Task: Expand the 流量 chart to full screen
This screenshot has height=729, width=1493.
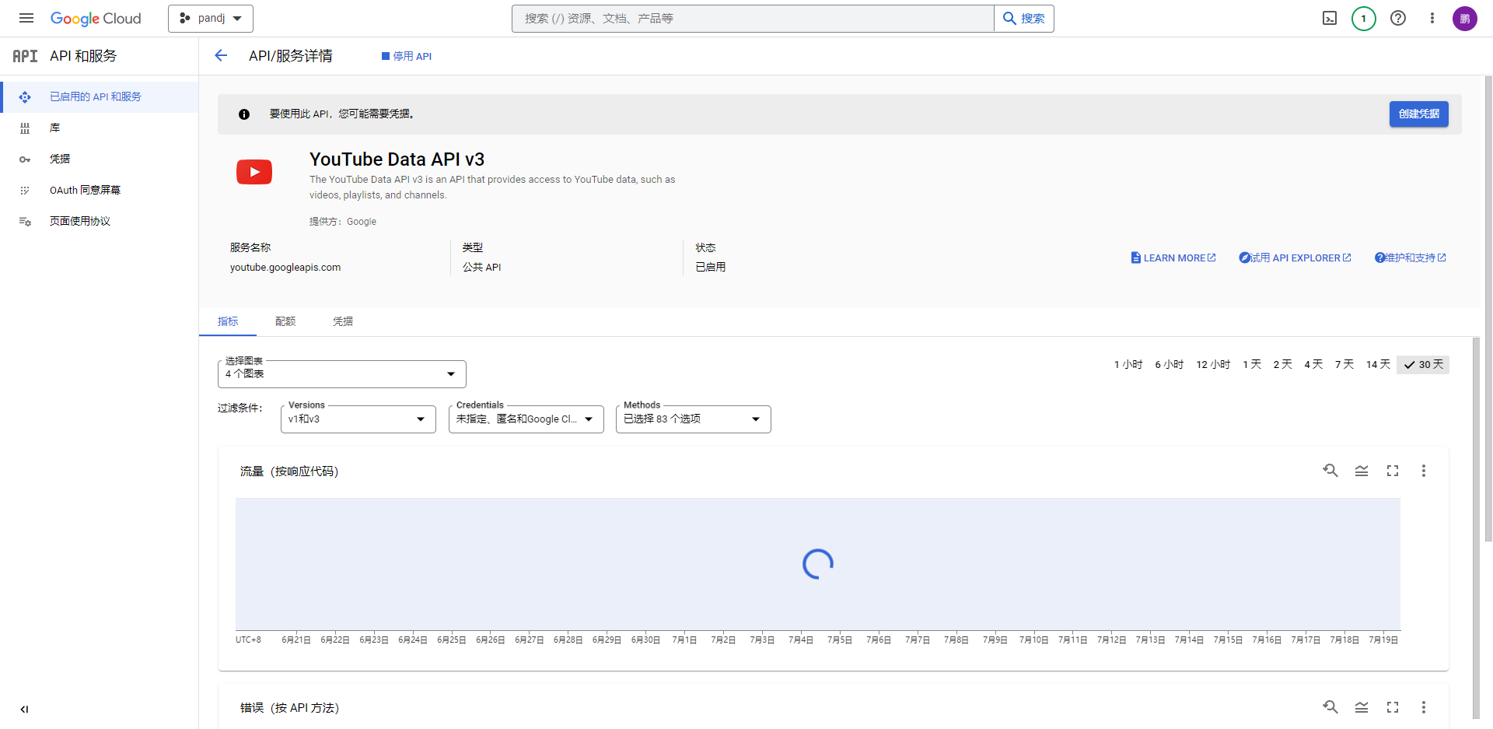Action: pyautogui.click(x=1392, y=471)
